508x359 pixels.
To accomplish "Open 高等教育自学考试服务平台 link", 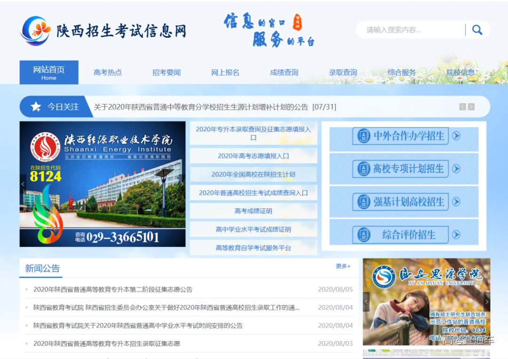I will 254,248.
